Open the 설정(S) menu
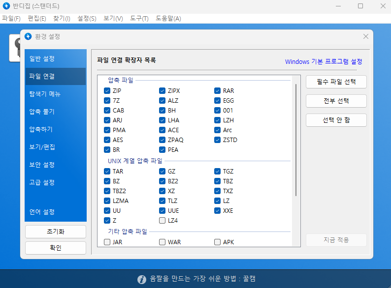Image resolution: width=391 pixels, height=288 pixels. coord(87,19)
